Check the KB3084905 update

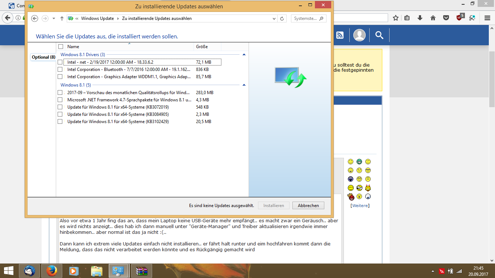pyautogui.click(x=60, y=114)
